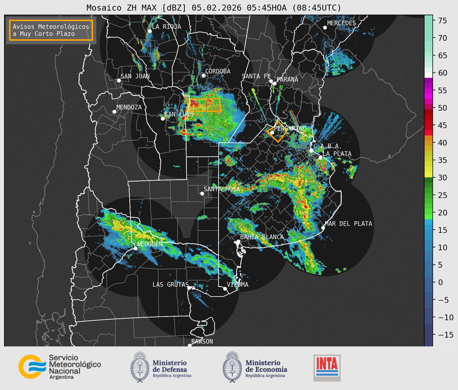Viewport: 458px width, 390px height.
Task: Select the Bahía Blanca city label
Action: (262, 237)
